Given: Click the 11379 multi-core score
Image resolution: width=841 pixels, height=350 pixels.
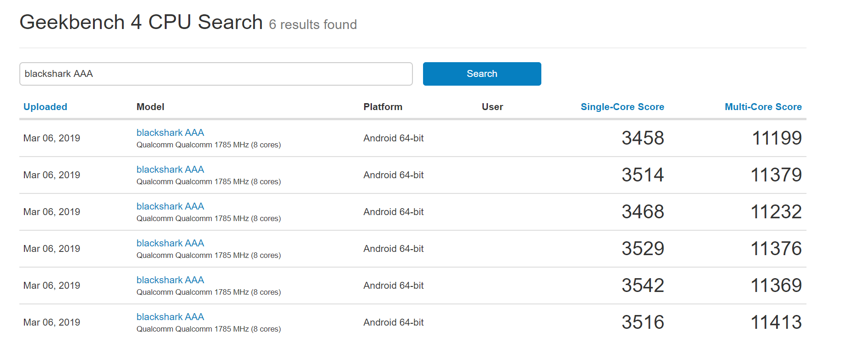Looking at the screenshot, I should pos(777,175).
